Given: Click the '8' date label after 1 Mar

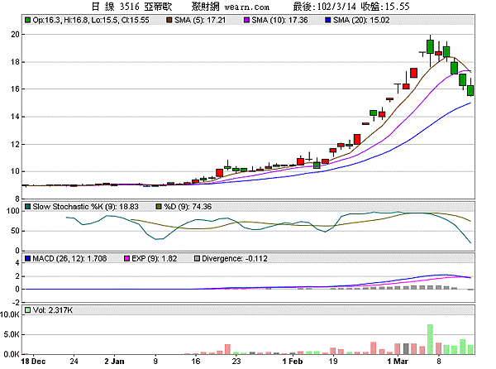Looking at the screenshot, I should (439, 362).
